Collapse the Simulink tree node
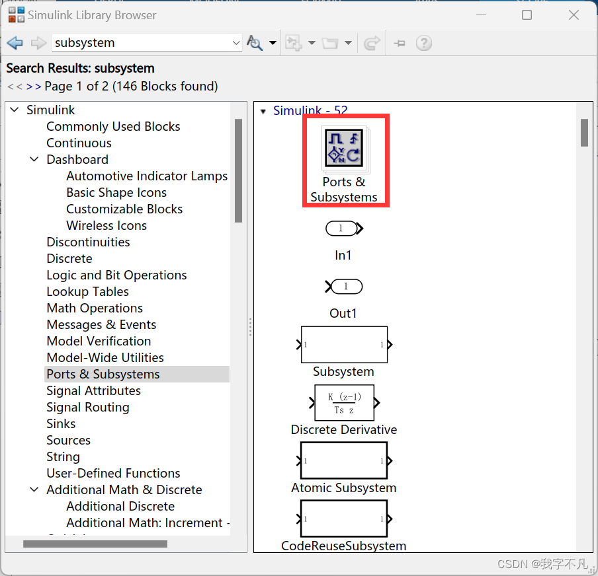598x576 pixels. [x=15, y=110]
